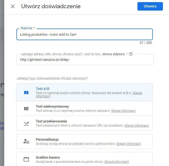Viewport: 169px width, 166px height.
Task: Focus the Nazwa input field
Action: tap(85, 34)
